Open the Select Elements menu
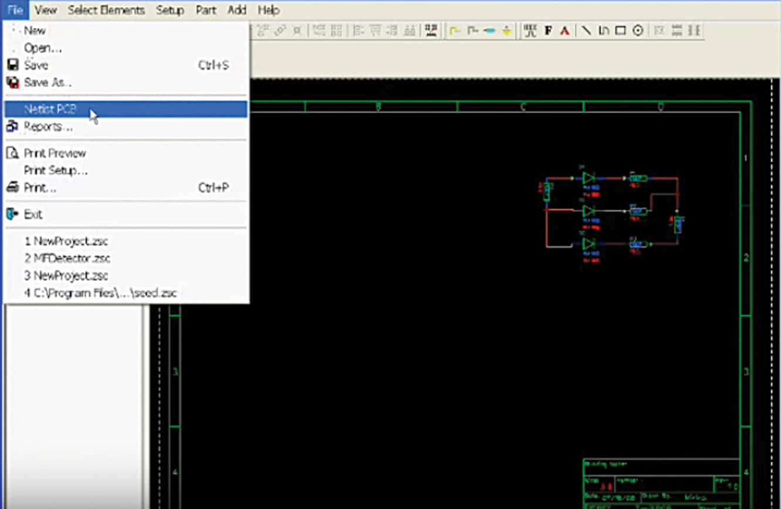The image size is (781, 509). pos(106,10)
